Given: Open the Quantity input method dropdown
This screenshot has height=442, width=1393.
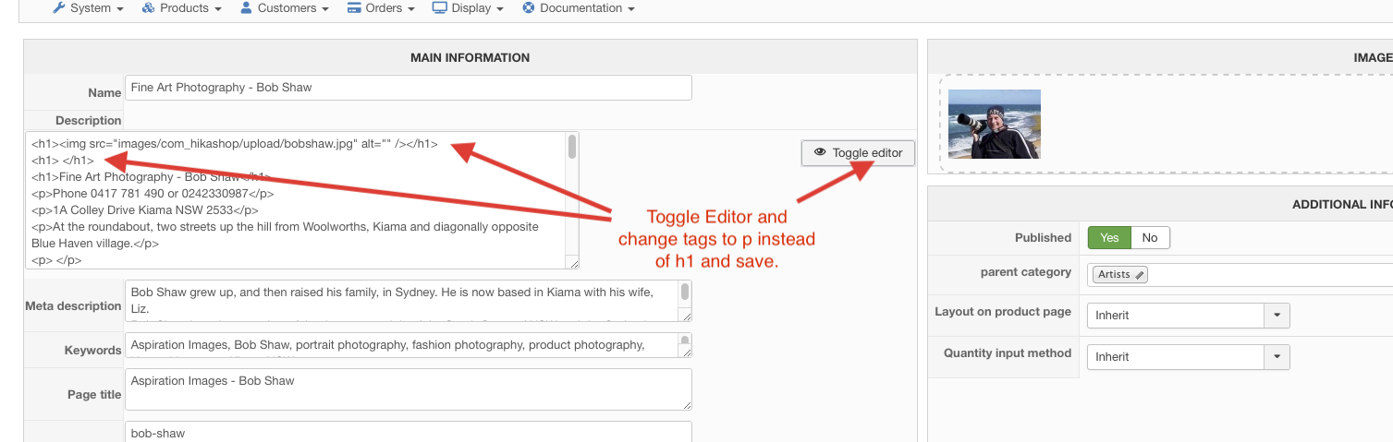Looking at the screenshot, I should (1277, 357).
